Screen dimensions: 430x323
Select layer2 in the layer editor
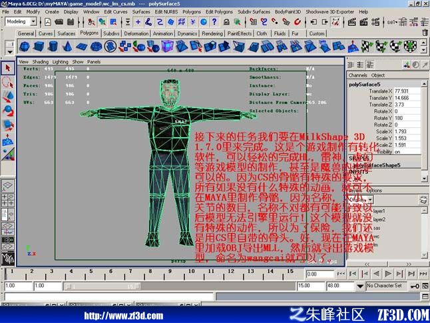click(379, 220)
